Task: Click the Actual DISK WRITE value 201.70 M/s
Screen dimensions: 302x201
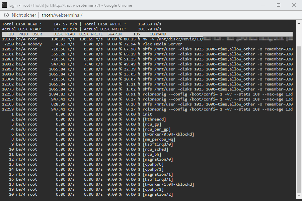Action: pyautogui.click(x=149, y=29)
